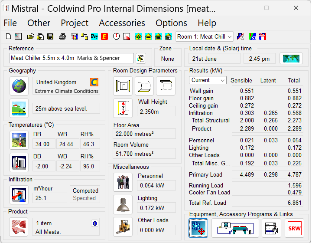Click the 21st June date field

(x=214, y=59)
